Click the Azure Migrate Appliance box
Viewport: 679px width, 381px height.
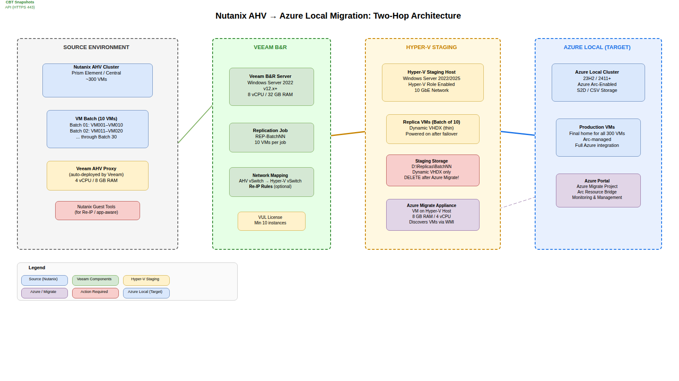point(433,215)
